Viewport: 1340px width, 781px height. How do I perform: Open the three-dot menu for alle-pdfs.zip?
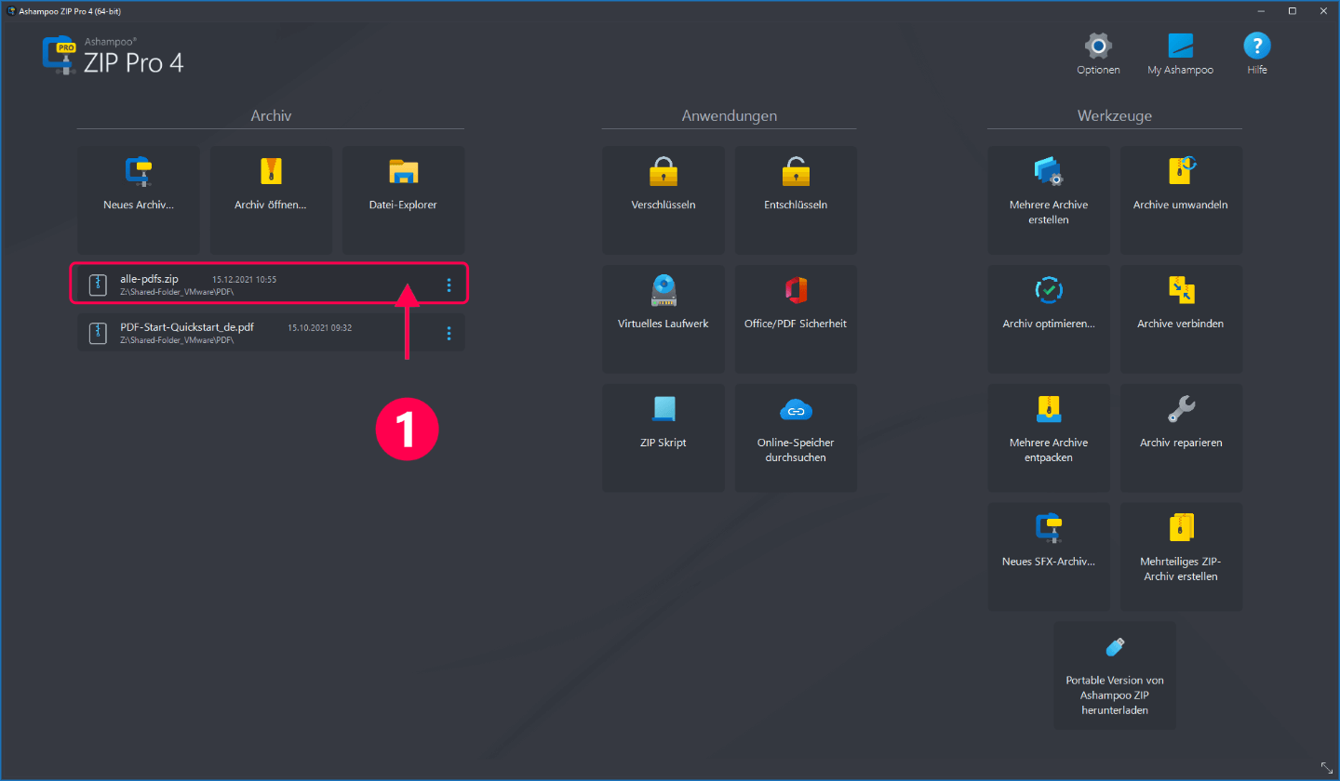tap(449, 285)
